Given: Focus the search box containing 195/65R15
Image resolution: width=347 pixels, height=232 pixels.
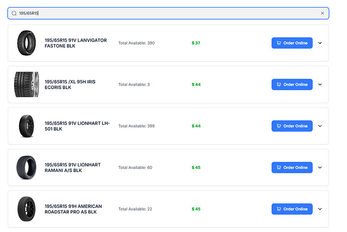Looking at the screenshot, I should pos(168,13).
